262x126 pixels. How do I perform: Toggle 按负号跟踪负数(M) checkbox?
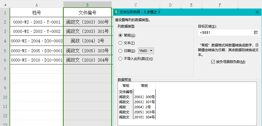click(x=228, y=62)
